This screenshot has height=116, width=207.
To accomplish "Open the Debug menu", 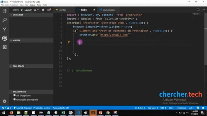I will [x=32, y=5].
